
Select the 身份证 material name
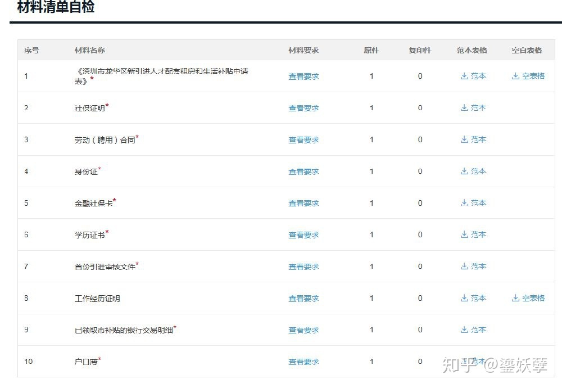point(86,172)
